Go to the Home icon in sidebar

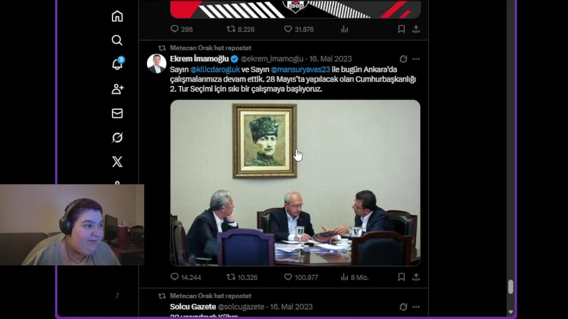117,16
